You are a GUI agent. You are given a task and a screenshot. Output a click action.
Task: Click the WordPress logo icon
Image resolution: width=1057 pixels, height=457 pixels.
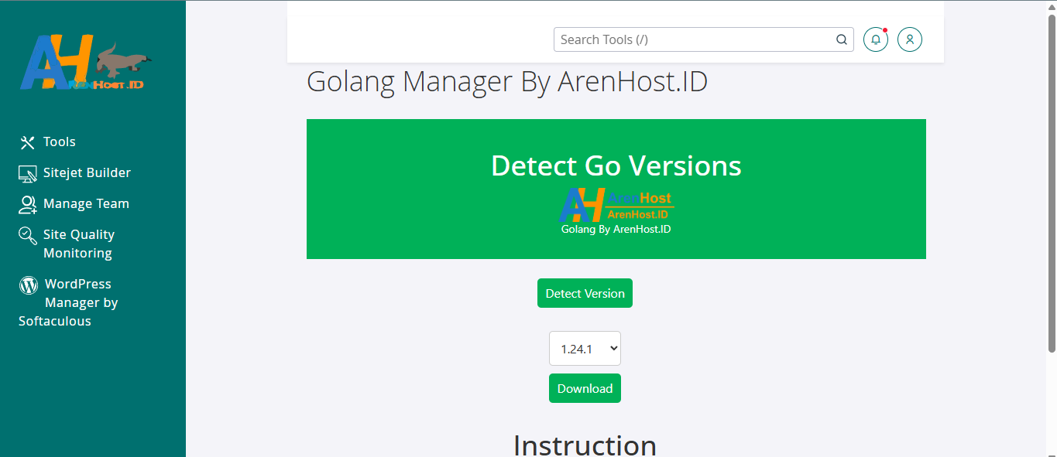tap(29, 285)
